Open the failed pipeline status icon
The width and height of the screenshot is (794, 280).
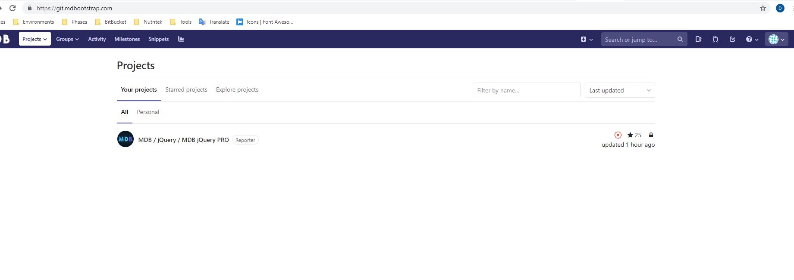click(618, 135)
